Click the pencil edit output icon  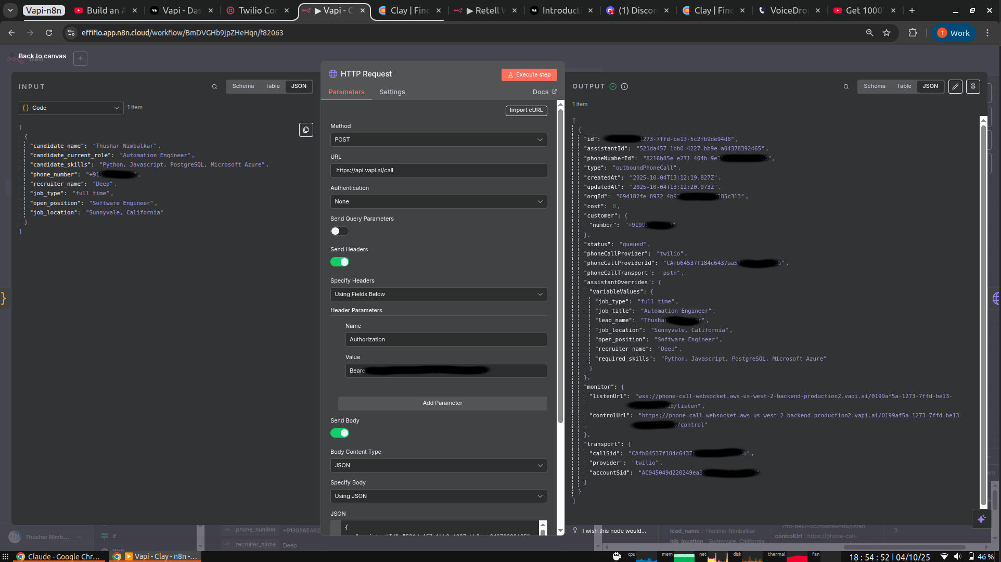[x=955, y=87]
